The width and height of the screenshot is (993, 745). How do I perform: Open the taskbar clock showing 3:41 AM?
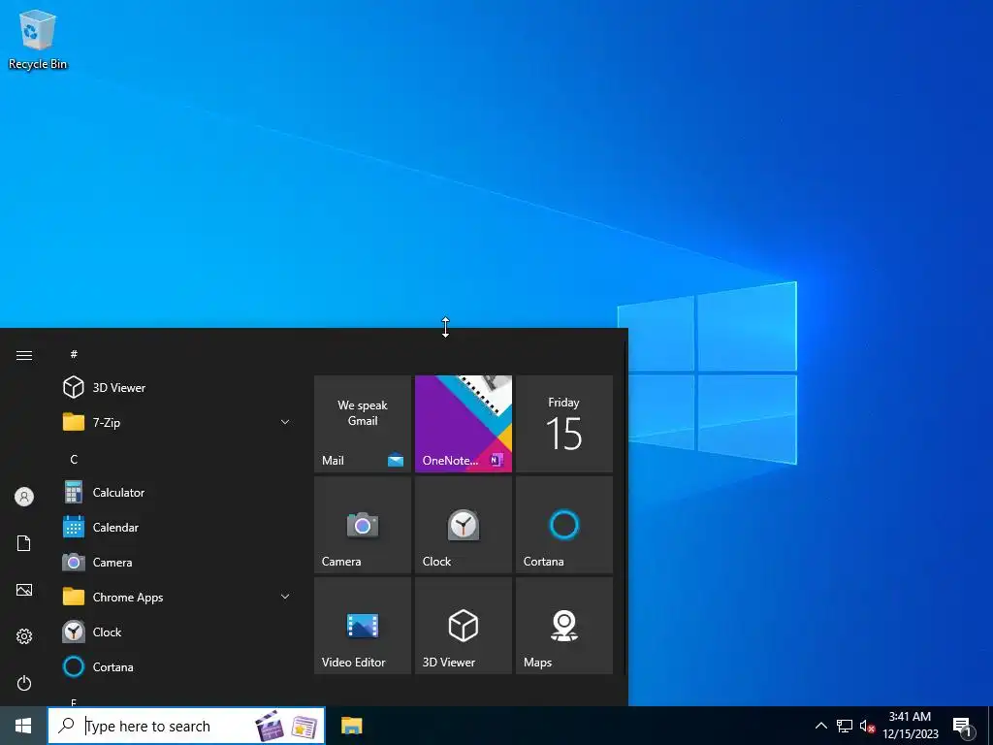pyautogui.click(x=910, y=726)
